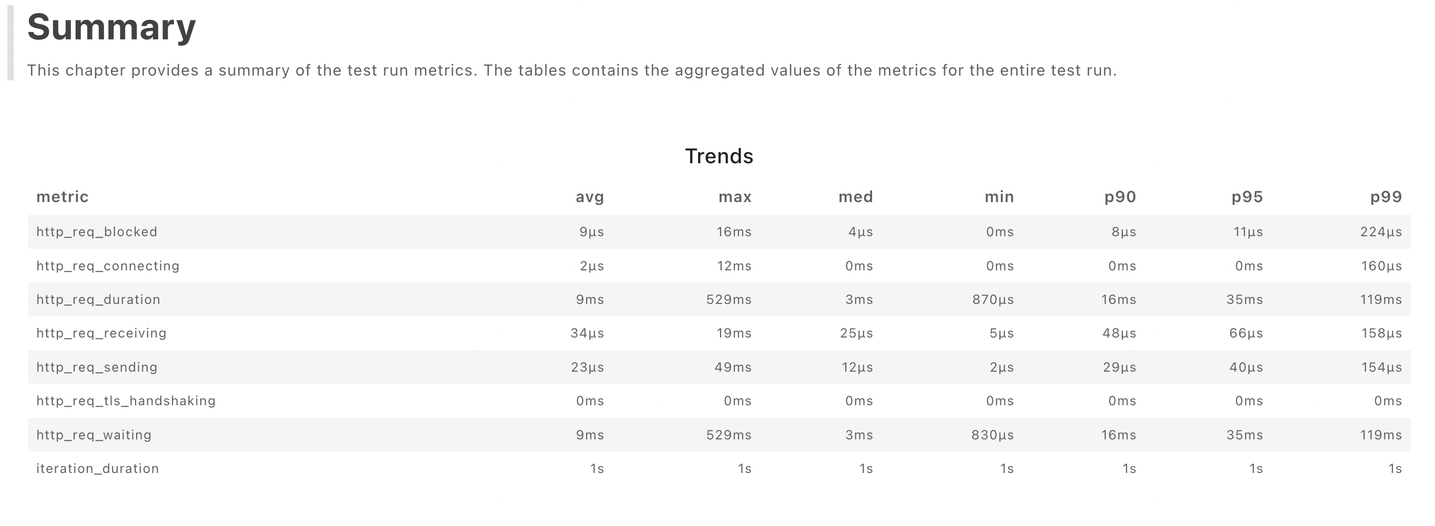Click the med column header
Screen dimensions: 1435x526
pyautogui.click(x=856, y=197)
